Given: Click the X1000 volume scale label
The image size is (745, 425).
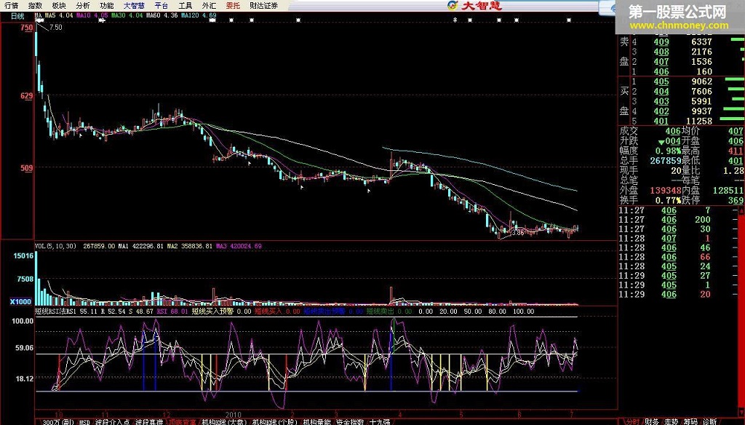Looking at the screenshot, I should coord(21,301).
